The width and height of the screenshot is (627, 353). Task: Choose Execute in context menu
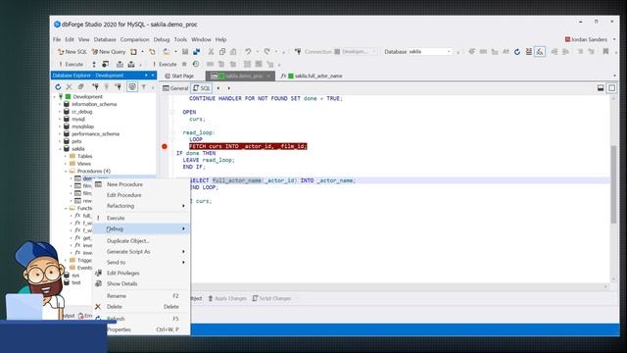coord(141,218)
